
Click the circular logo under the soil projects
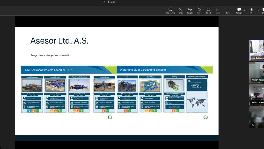click(110, 117)
